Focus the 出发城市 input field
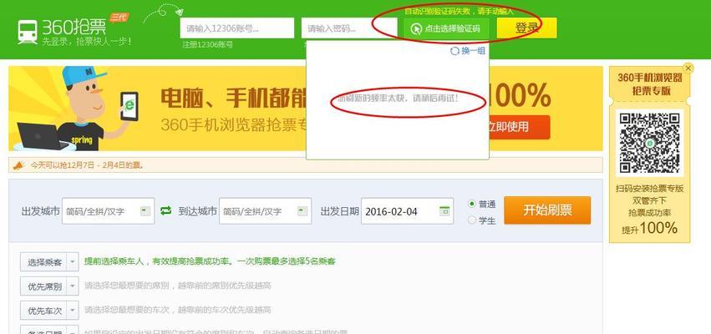The height and width of the screenshot is (334, 711). (109, 211)
